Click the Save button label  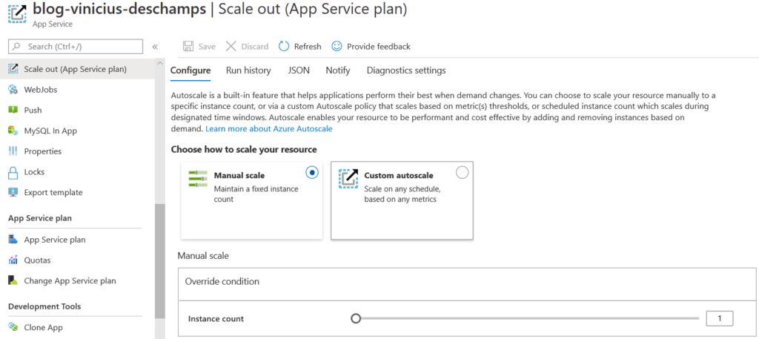pos(207,47)
